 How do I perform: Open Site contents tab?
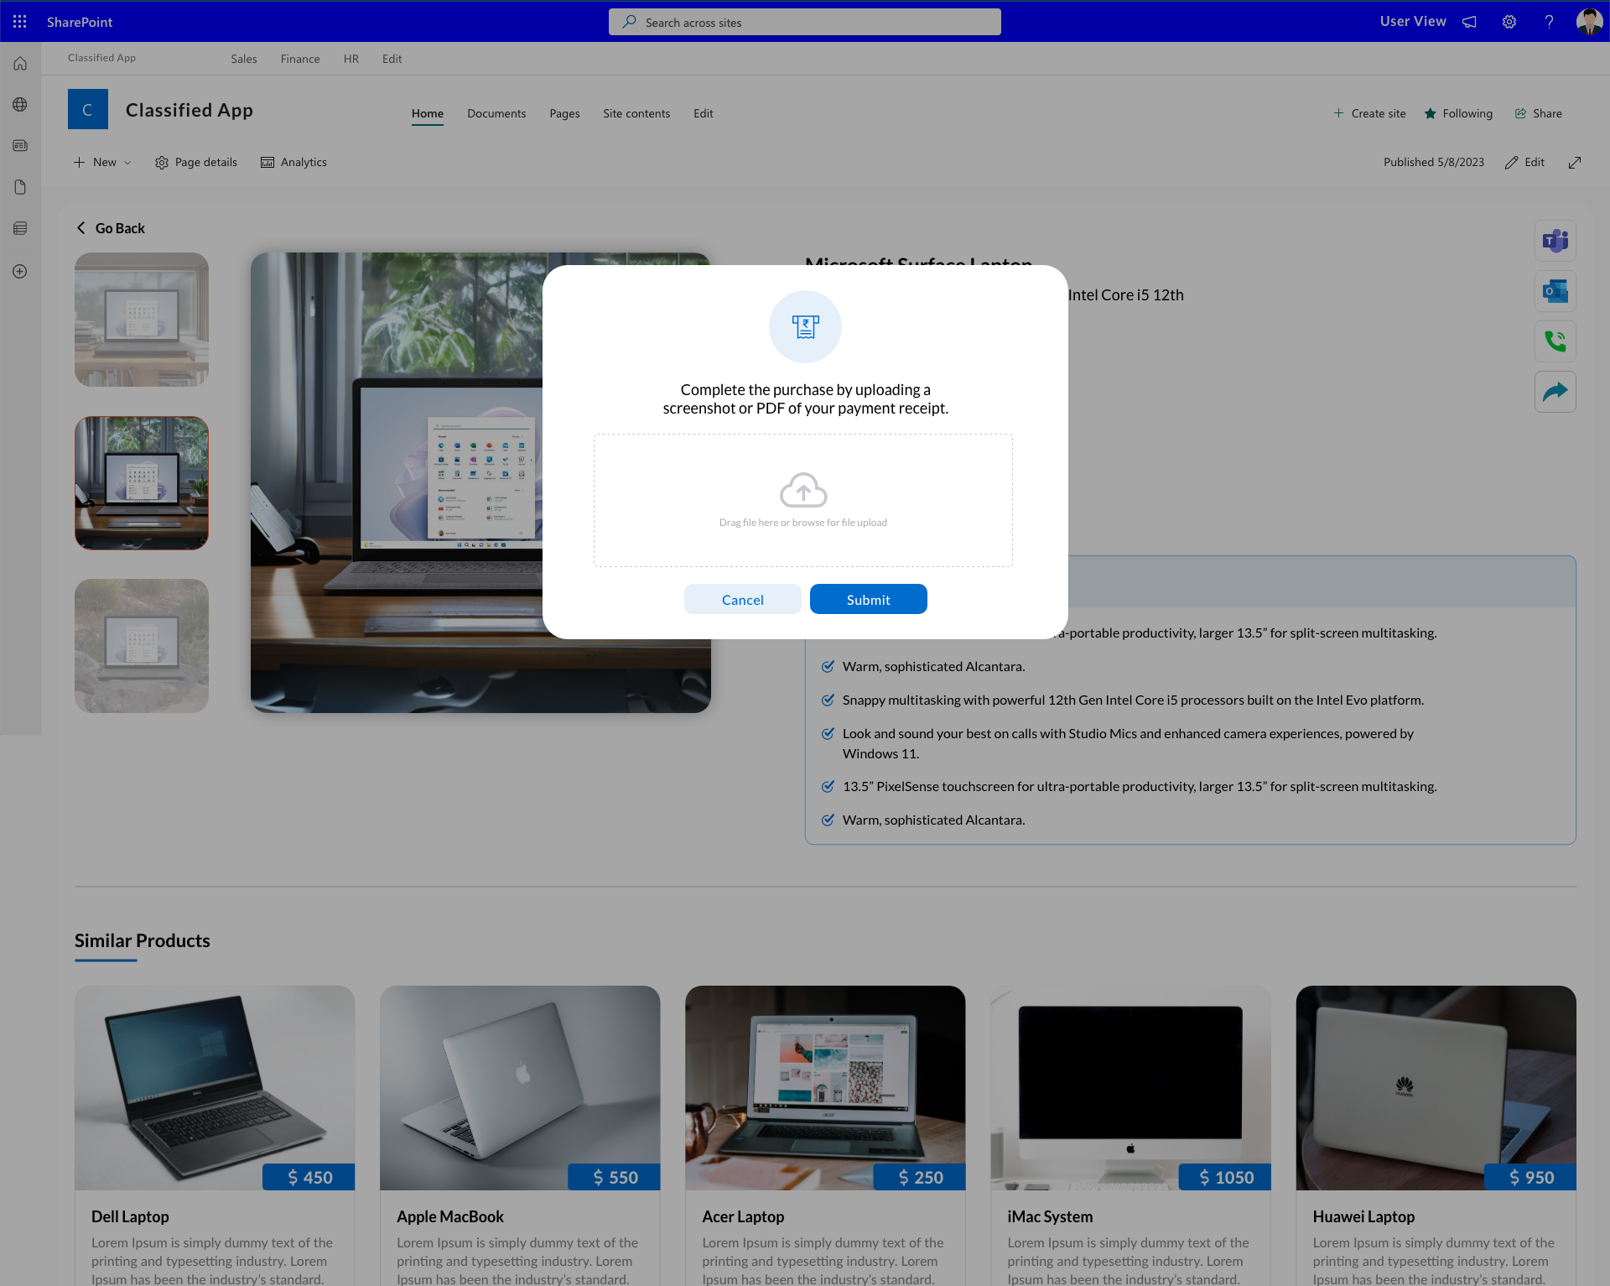point(636,114)
